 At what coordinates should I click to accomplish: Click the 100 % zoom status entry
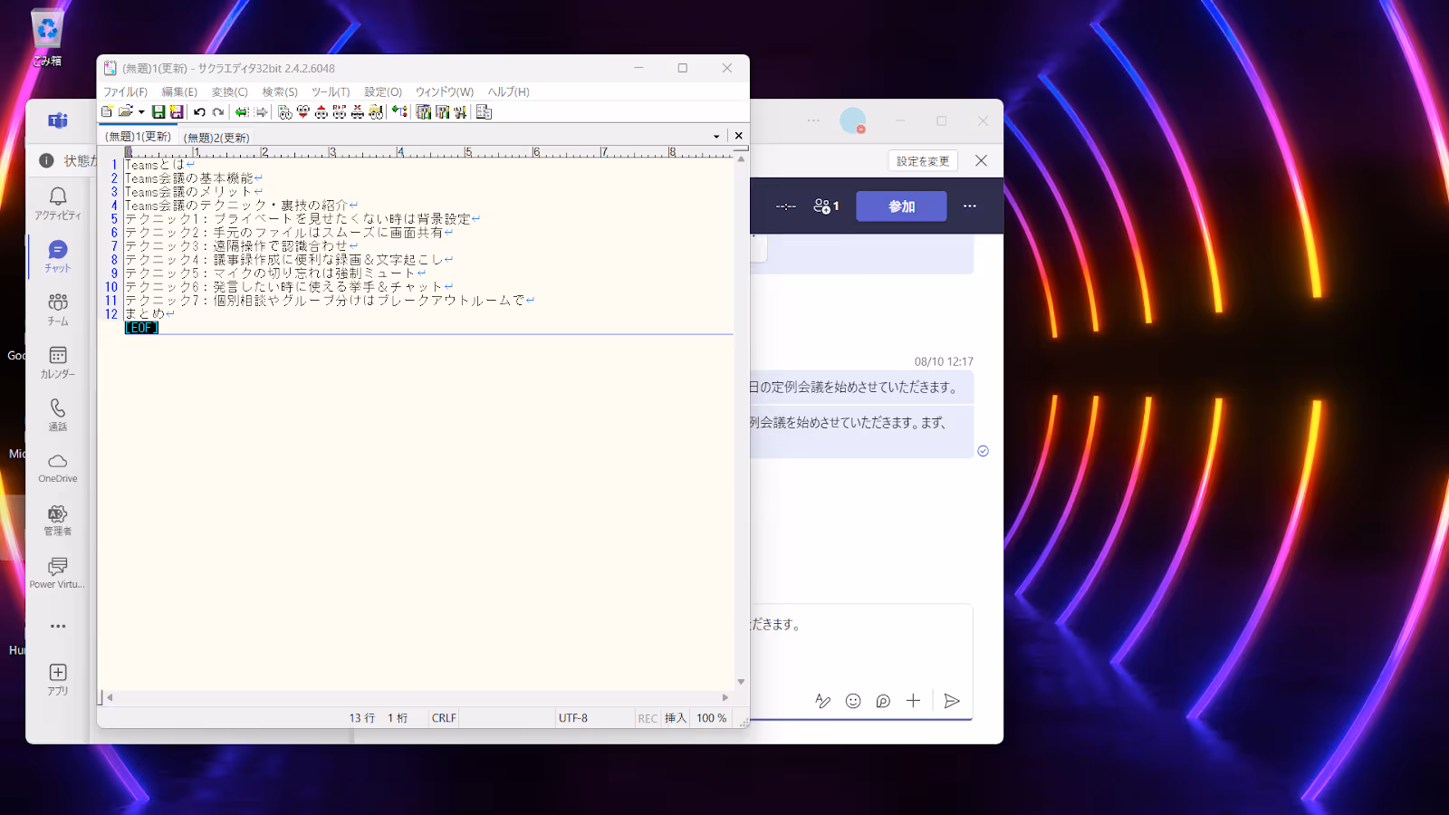[x=711, y=718]
